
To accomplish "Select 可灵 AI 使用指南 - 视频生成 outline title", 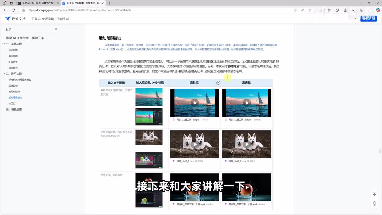I will click(25, 38).
